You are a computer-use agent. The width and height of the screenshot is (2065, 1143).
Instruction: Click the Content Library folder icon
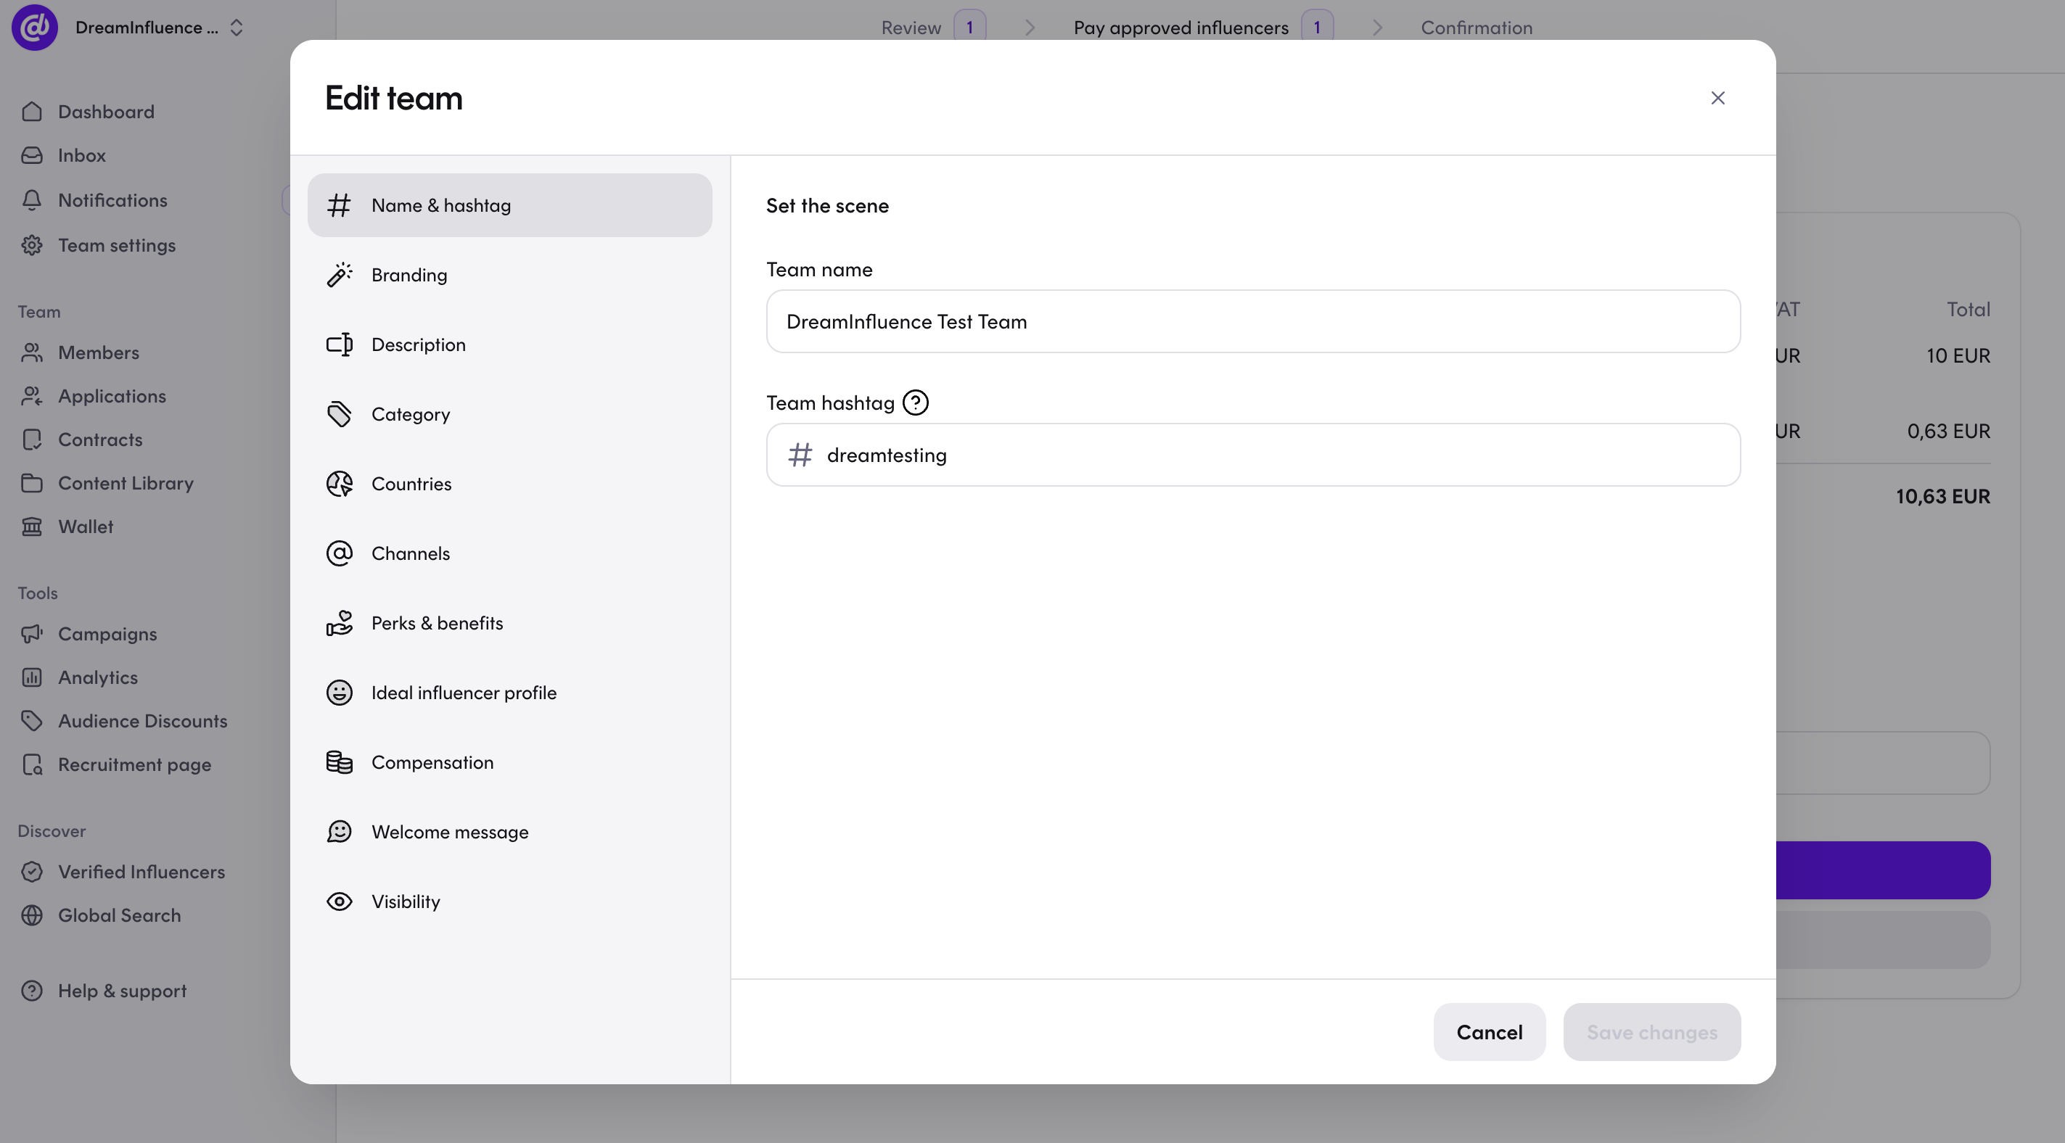coord(32,482)
